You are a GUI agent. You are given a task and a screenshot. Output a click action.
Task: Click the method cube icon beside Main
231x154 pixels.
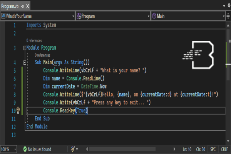(154, 16)
